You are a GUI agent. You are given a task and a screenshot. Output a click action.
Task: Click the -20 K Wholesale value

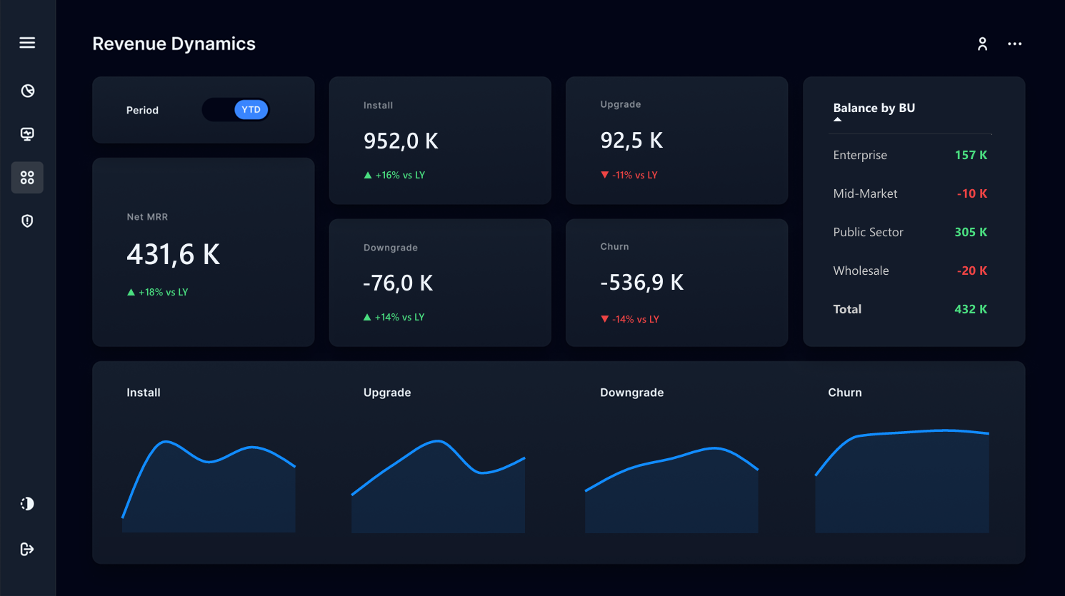(972, 271)
